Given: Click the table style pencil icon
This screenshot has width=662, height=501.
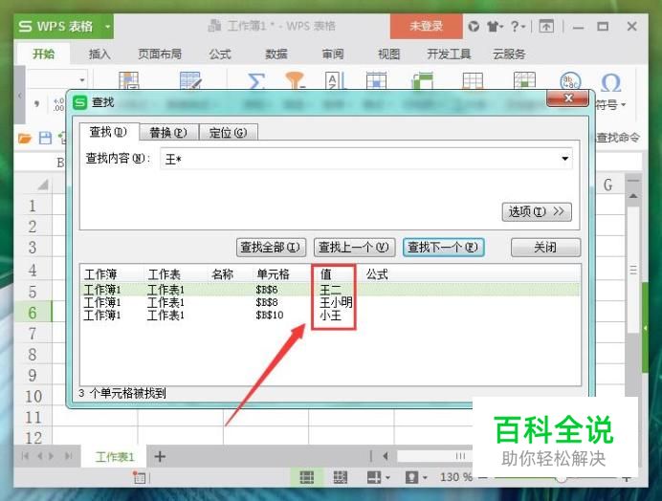Looking at the screenshot, I should (x=190, y=80).
